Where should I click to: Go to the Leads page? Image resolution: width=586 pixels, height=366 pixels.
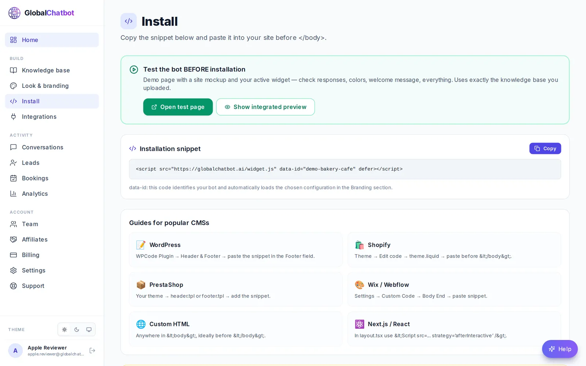click(x=52, y=163)
